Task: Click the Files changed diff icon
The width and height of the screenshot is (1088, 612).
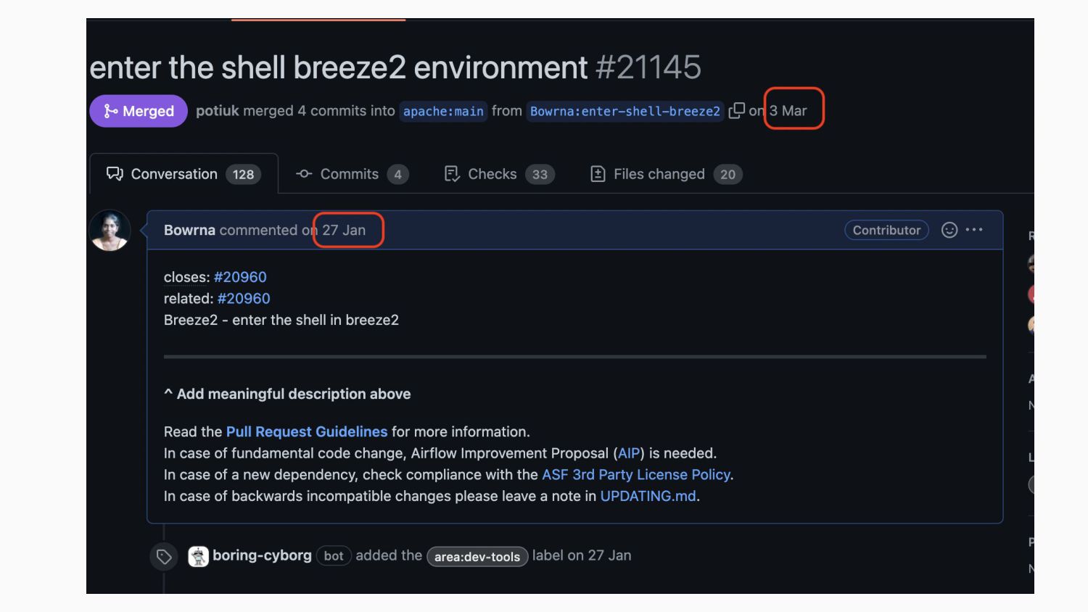Action: tap(598, 174)
